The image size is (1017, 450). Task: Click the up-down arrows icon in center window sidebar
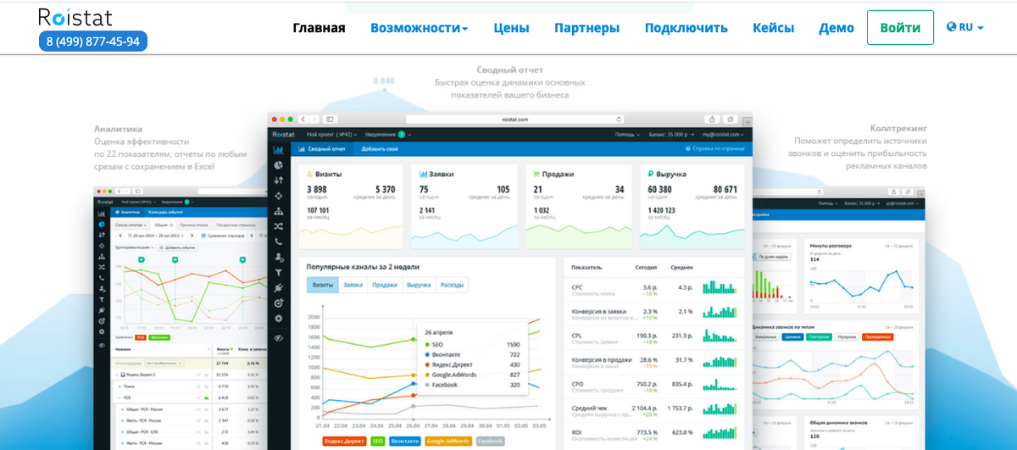pos(278,180)
